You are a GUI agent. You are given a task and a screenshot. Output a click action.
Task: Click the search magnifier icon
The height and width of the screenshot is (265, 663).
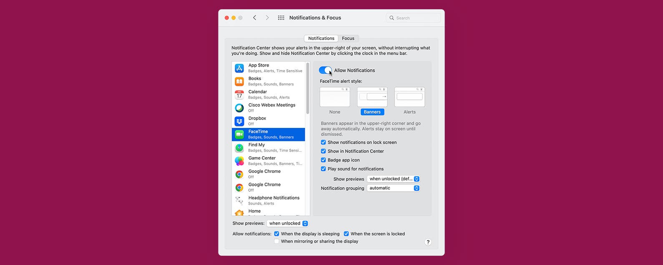(x=392, y=18)
